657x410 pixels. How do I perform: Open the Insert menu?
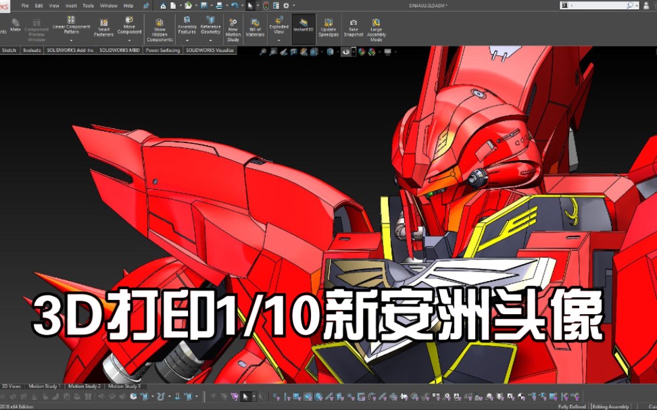click(x=71, y=6)
